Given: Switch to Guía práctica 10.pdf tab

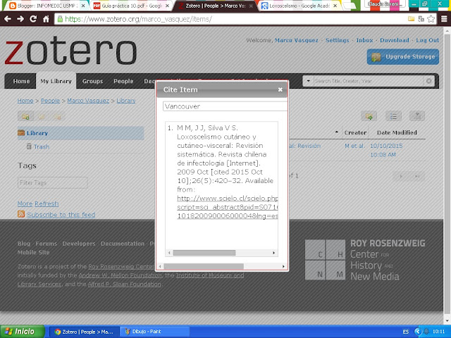Looking at the screenshot, I should click(x=131, y=6).
